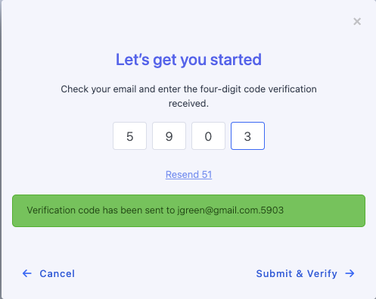
Task: Click the green verification sent banner
Action: pyautogui.click(x=188, y=210)
